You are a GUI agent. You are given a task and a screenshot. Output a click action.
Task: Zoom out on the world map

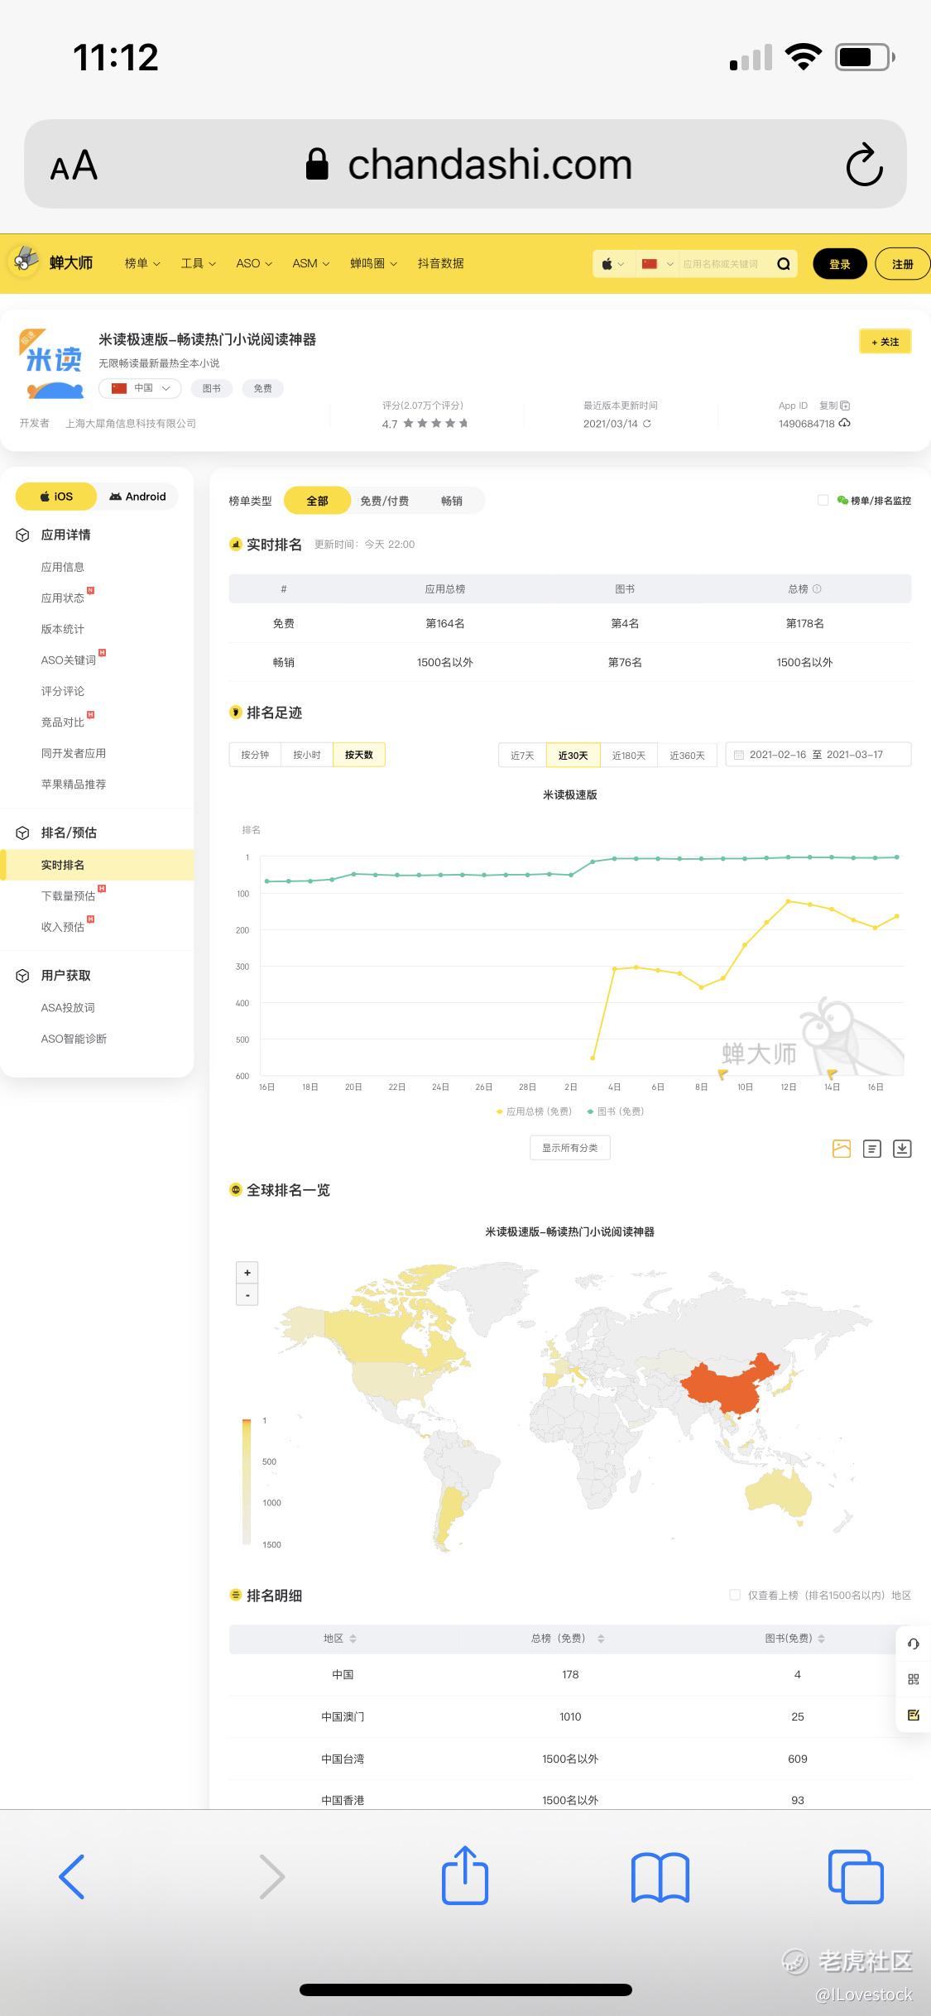coord(247,1295)
